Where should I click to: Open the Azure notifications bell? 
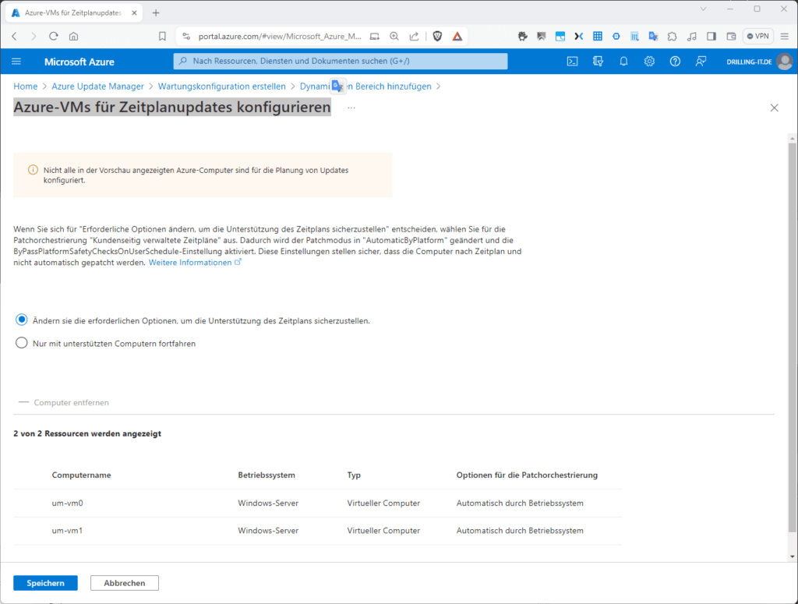(x=623, y=62)
